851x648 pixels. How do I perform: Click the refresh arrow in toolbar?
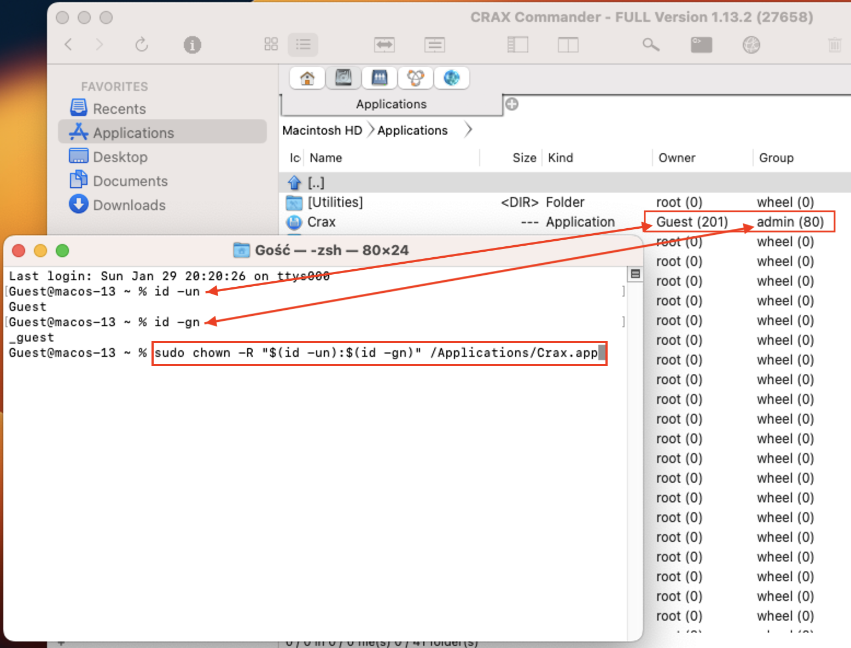(142, 45)
